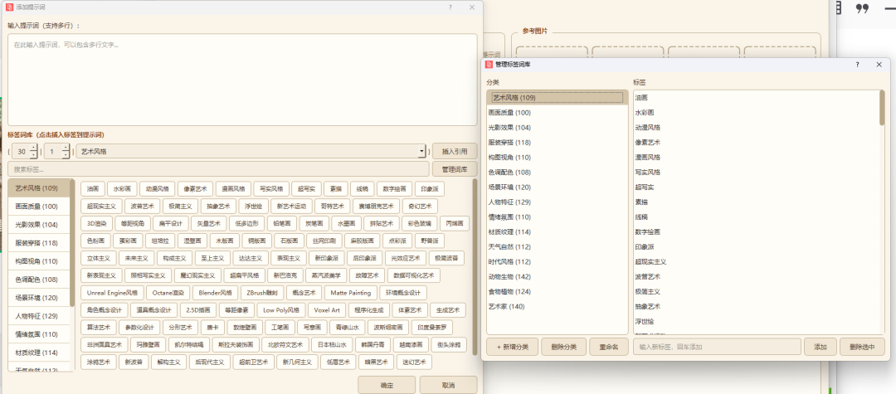
Task: Insert the Octane渲染 tag button
Action: [x=168, y=293]
